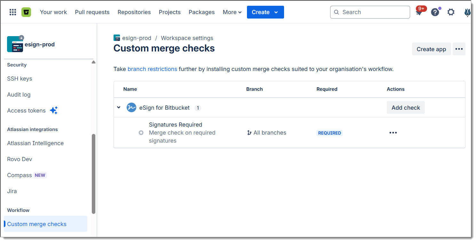Open the settings gear icon

(451, 12)
